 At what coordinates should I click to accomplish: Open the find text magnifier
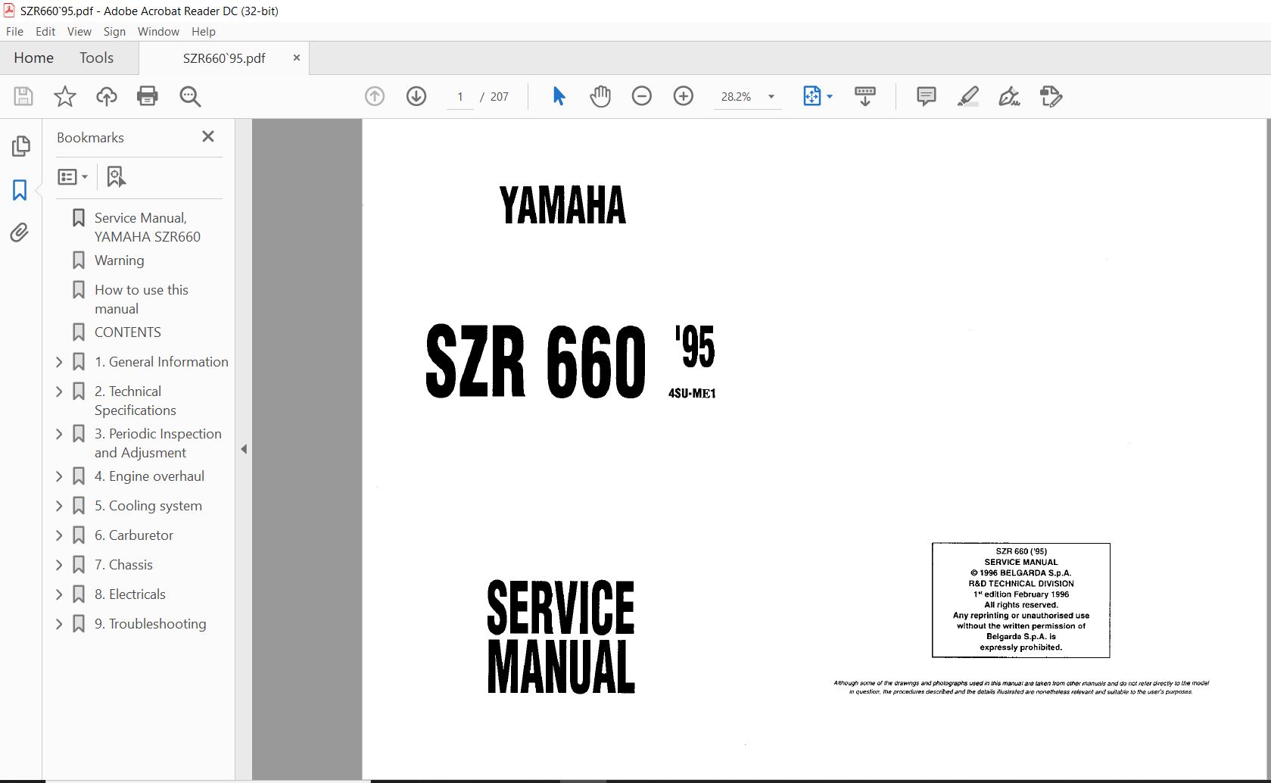tap(190, 96)
